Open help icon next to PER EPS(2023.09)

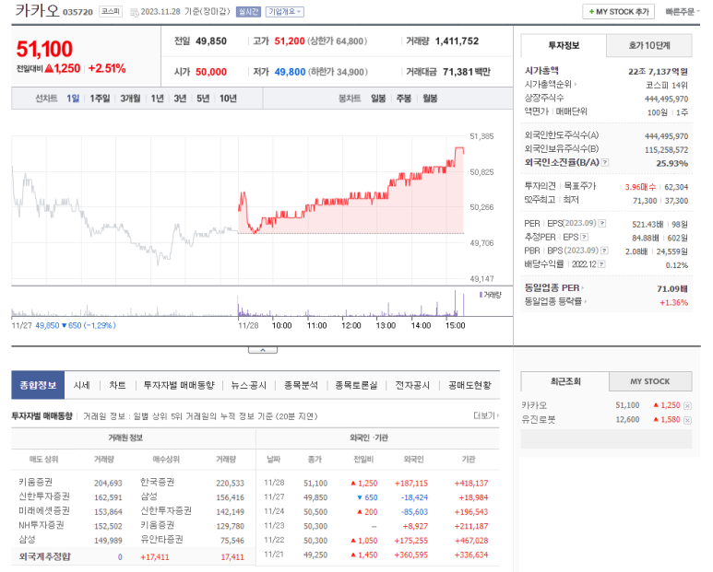pos(602,223)
